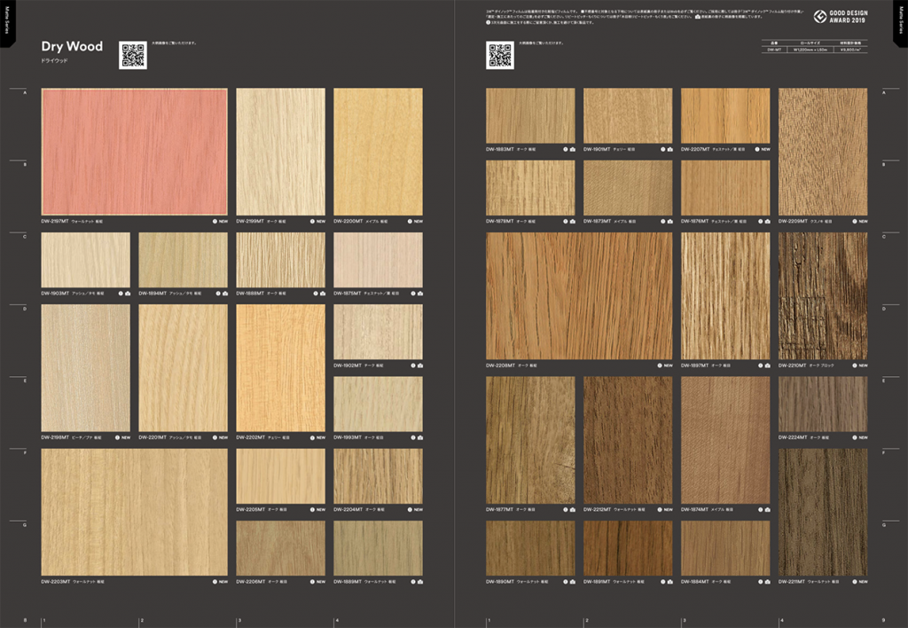Click the camera icon next to DW-1902MT

click(x=419, y=365)
